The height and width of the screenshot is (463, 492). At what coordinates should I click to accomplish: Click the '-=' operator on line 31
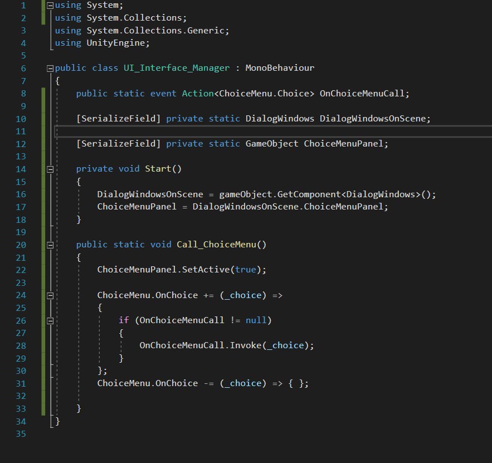[x=208, y=383]
